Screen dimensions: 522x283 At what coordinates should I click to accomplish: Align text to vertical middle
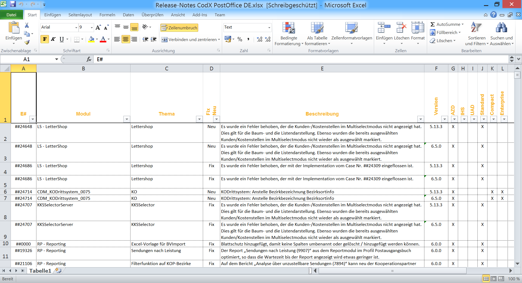click(126, 27)
